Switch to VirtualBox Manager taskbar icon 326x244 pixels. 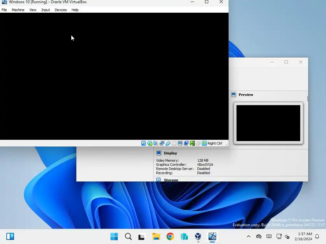point(198,236)
